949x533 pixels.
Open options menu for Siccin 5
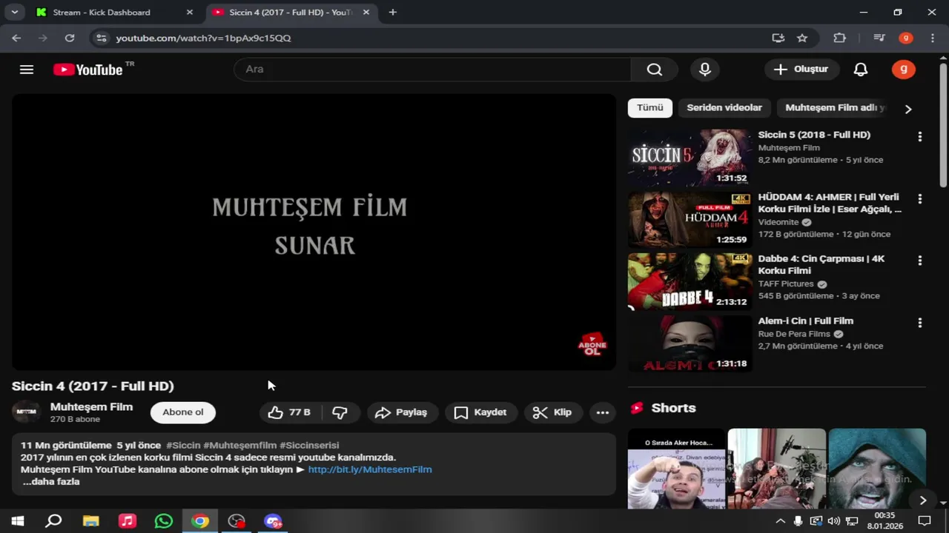point(919,137)
